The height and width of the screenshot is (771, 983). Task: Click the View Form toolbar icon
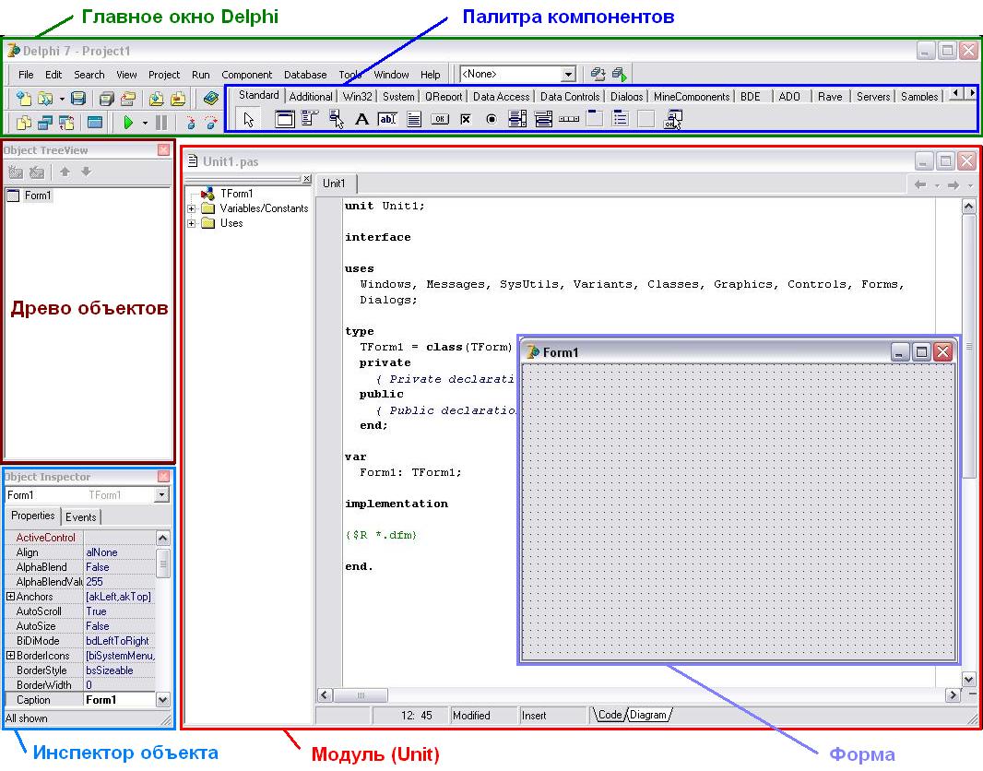[x=44, y=123]
